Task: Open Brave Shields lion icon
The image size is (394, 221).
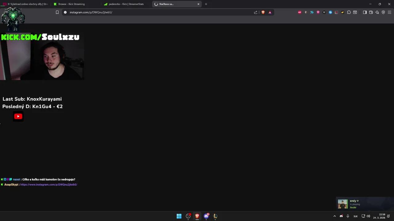Action: 263,12
